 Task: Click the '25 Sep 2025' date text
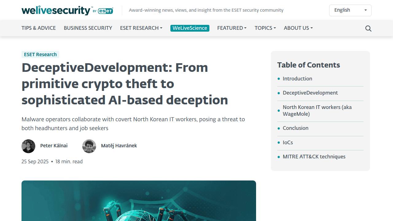point(35,161)
